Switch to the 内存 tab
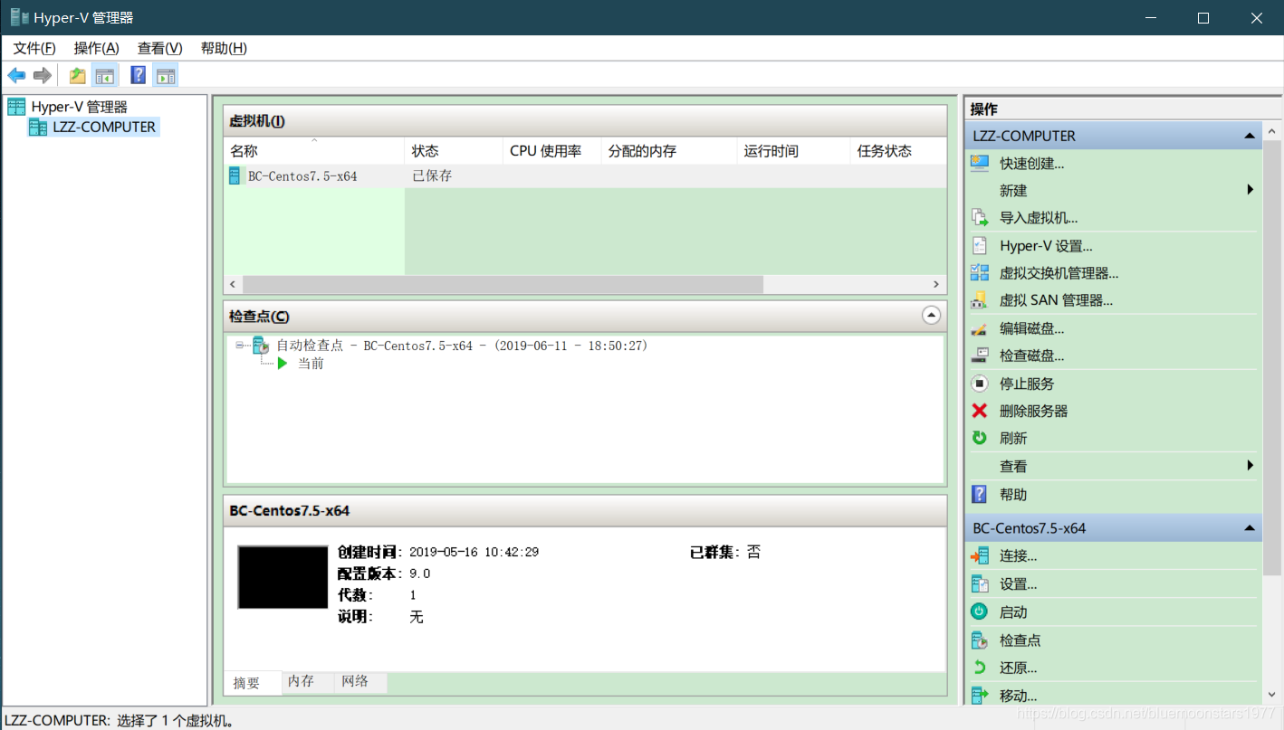This screenshot has height=730, width=1284. (308, 682)
